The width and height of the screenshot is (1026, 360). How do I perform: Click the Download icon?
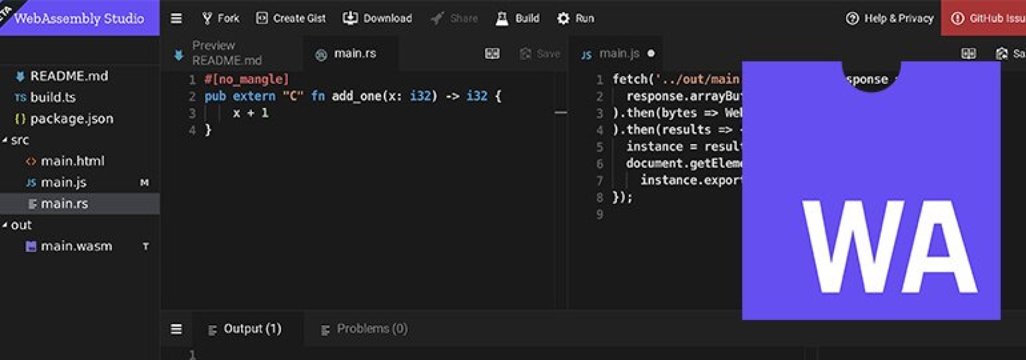[350, 18]
